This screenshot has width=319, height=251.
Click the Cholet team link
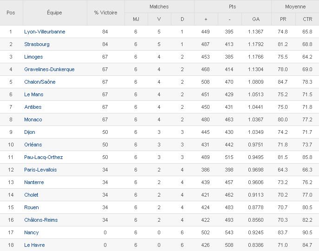coord(32,195)
